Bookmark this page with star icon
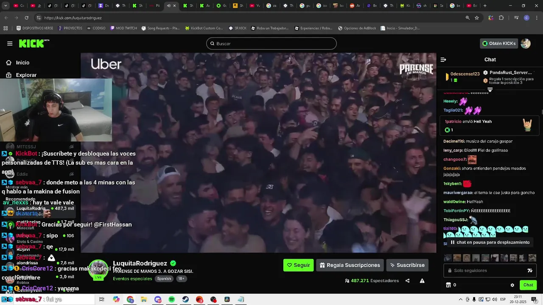Viewport: 543px width, 305px height. (x=477, y=18)
